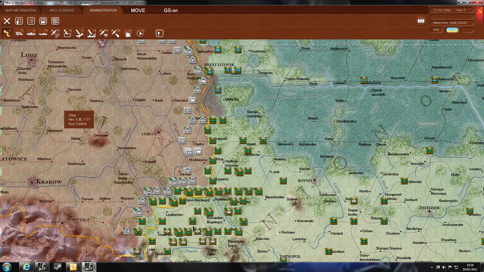The width and height of the screenshot is (484, 272).
Task: Open the Windows Start menu
Action: [7, 267]
